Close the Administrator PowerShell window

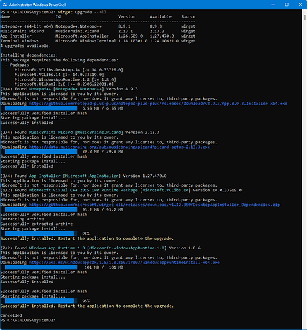[x=300, y=5]
